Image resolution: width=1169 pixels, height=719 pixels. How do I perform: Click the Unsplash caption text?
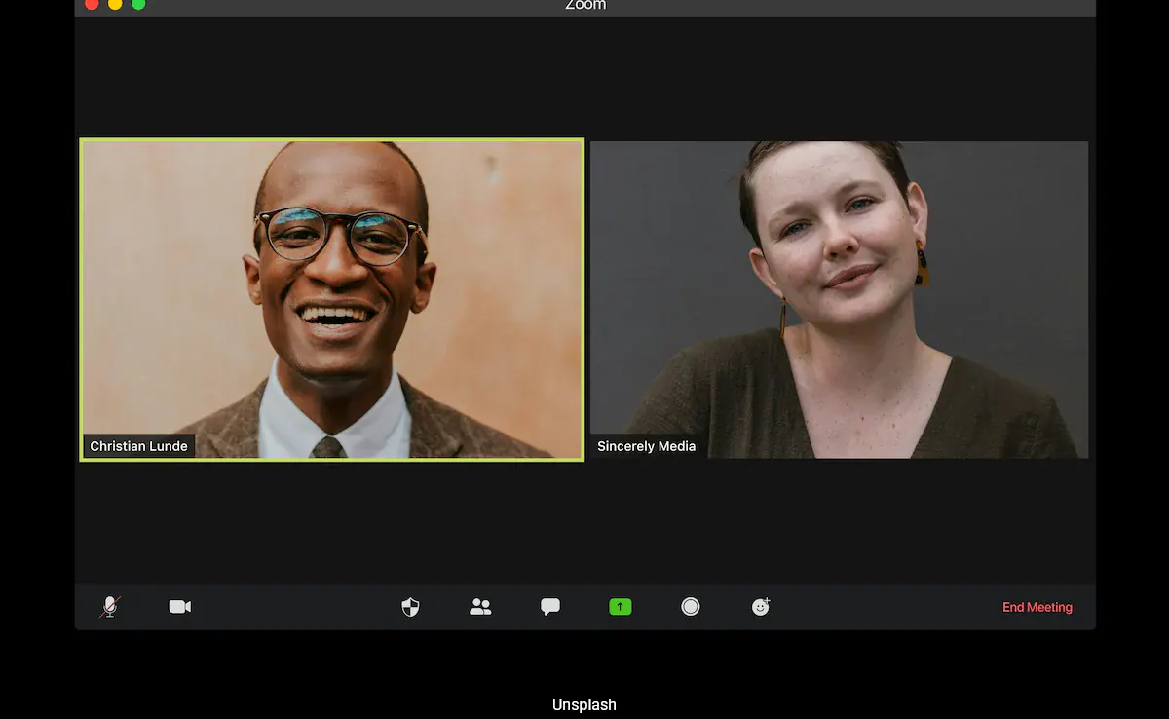tap(584, 704)
